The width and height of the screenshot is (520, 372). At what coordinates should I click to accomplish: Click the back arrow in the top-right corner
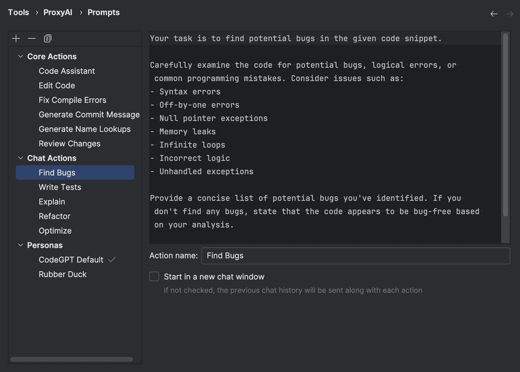click(x=494, y=14)
